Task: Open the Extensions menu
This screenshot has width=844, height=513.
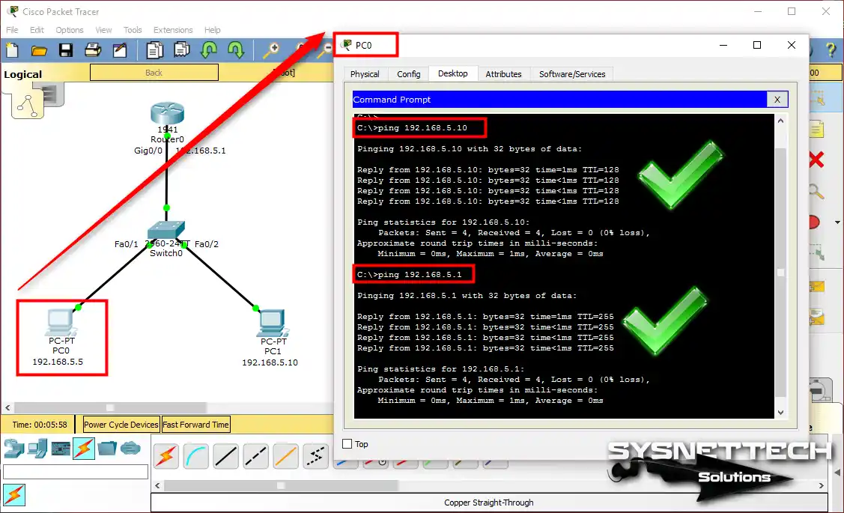Action: [173, 30]
